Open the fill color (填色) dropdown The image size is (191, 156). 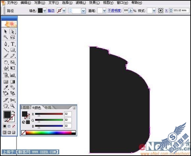click(x=44, y=11)
